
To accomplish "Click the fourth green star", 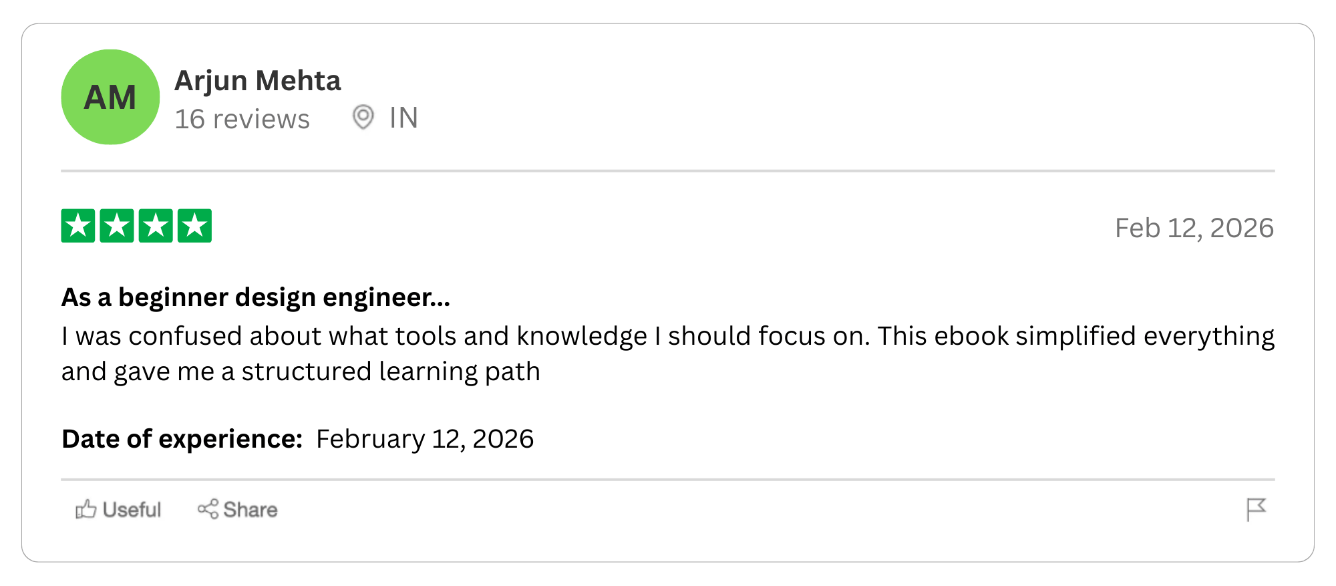I will tap(194, 226).
